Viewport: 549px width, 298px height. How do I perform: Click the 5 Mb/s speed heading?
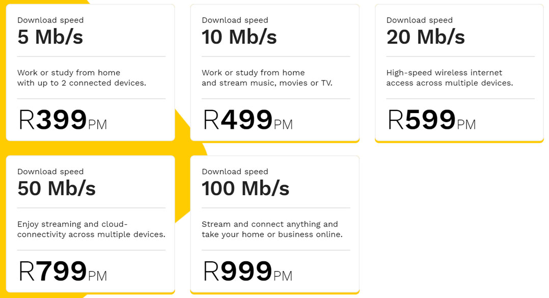click(x=50, y=37)
